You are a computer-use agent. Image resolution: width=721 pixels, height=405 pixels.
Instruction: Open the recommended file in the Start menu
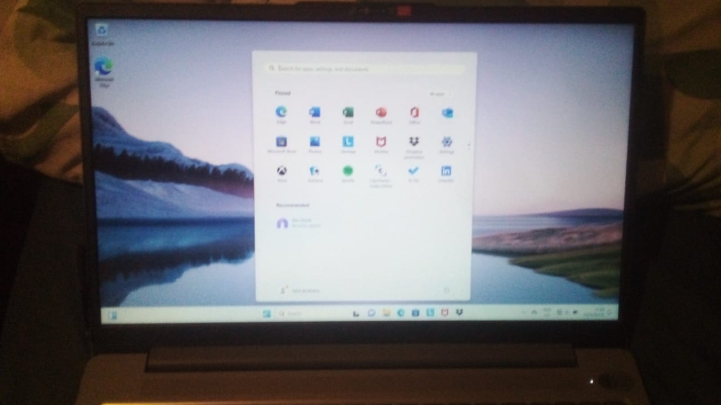coord(299,223)
